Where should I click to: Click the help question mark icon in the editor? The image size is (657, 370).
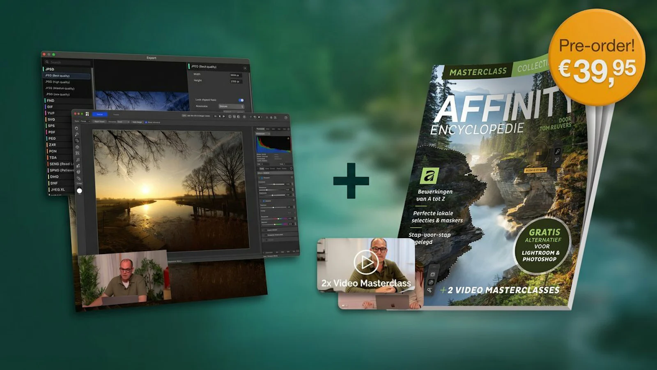coord(286,118)
